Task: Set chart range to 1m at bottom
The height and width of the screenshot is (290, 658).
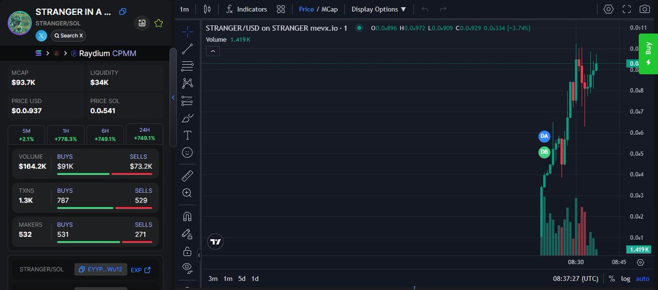Action: click(228, 279)
